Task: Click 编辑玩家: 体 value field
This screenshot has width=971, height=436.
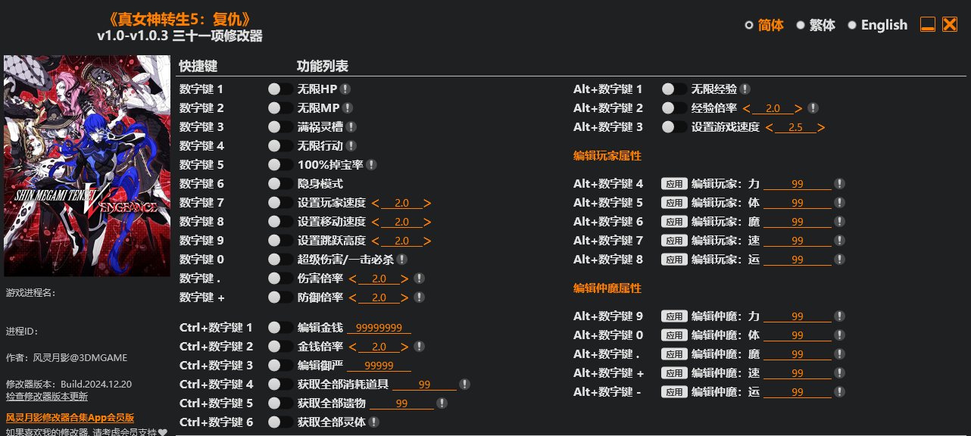Action: (x=798, y=203)
